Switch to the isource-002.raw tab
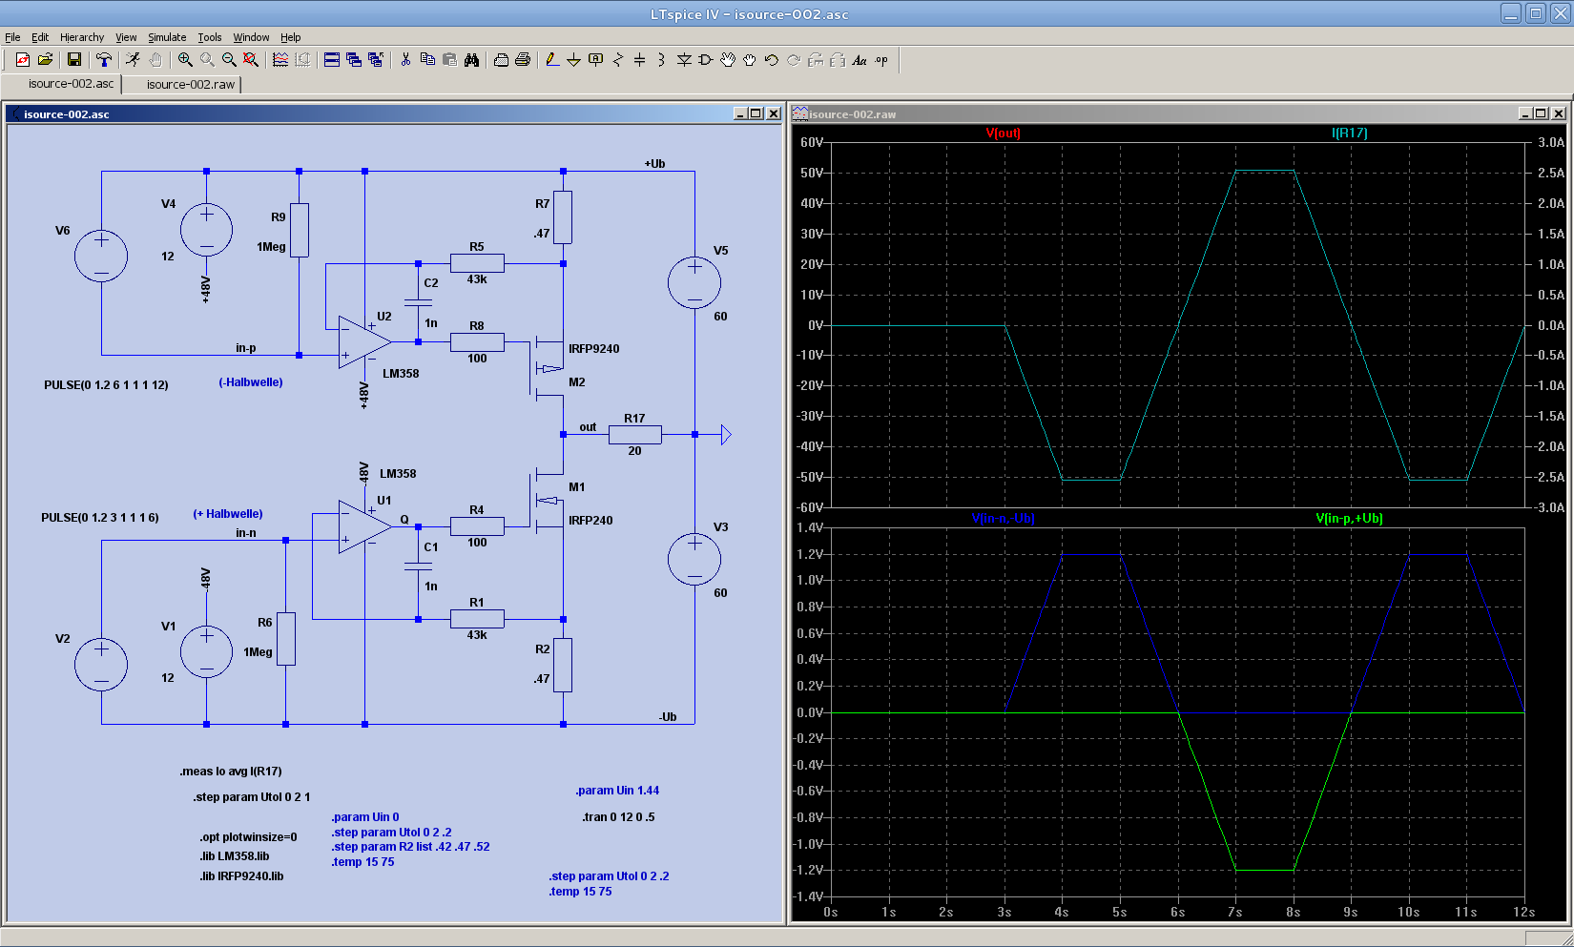The width and height of the screenshot is (1574, 947). [x=190, y=84]
